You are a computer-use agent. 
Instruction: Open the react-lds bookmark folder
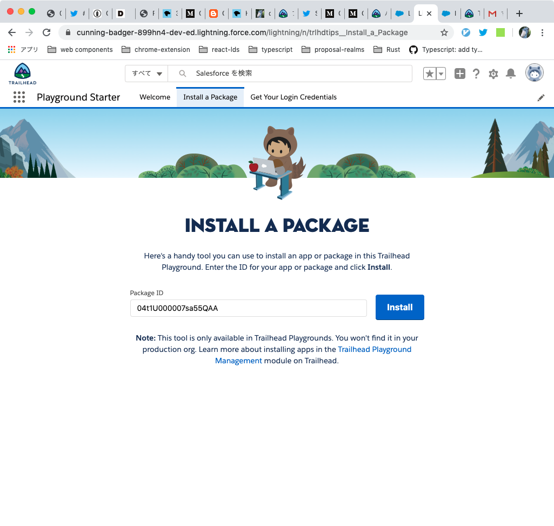pyautogui.click(x=219, y=50)
